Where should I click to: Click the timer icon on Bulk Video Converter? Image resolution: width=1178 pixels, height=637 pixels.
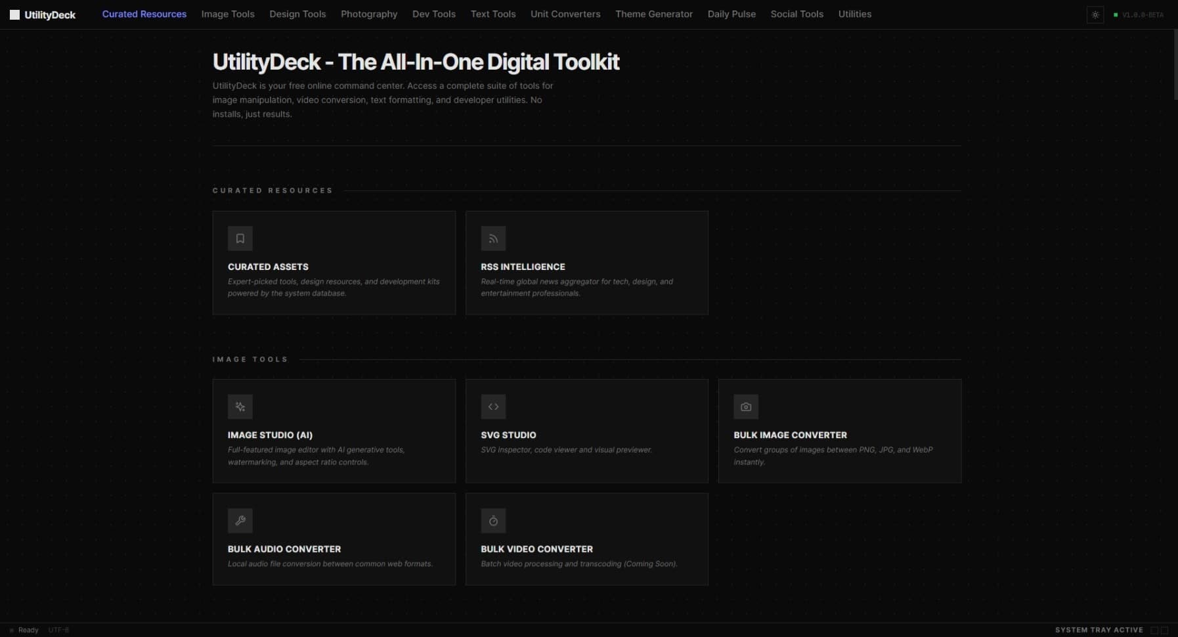click(493, 521)
